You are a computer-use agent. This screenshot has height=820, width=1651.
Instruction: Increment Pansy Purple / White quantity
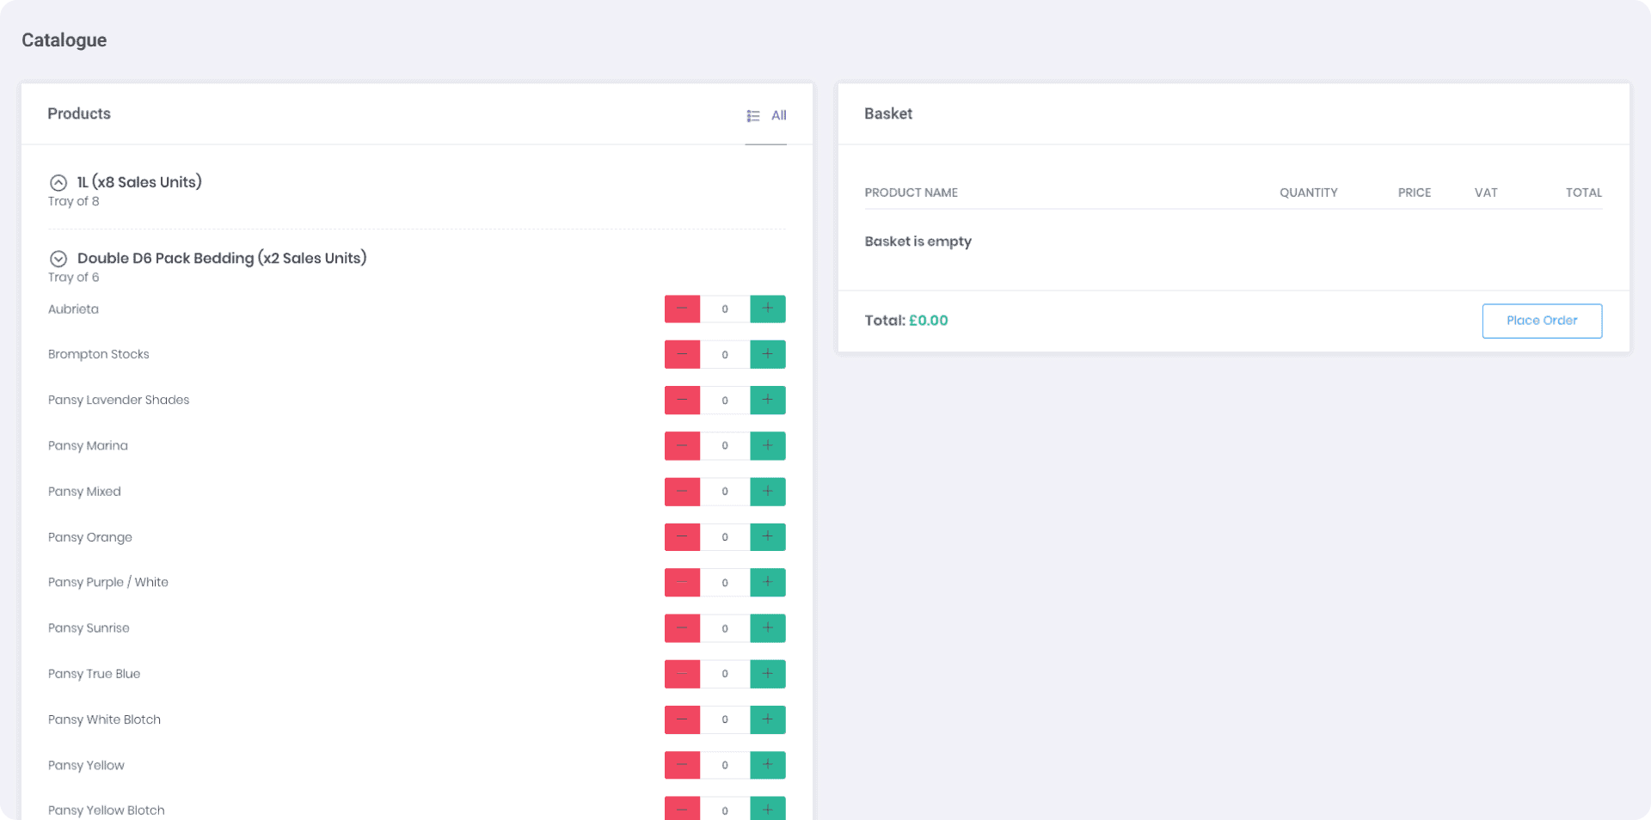[x=767, y=583]
